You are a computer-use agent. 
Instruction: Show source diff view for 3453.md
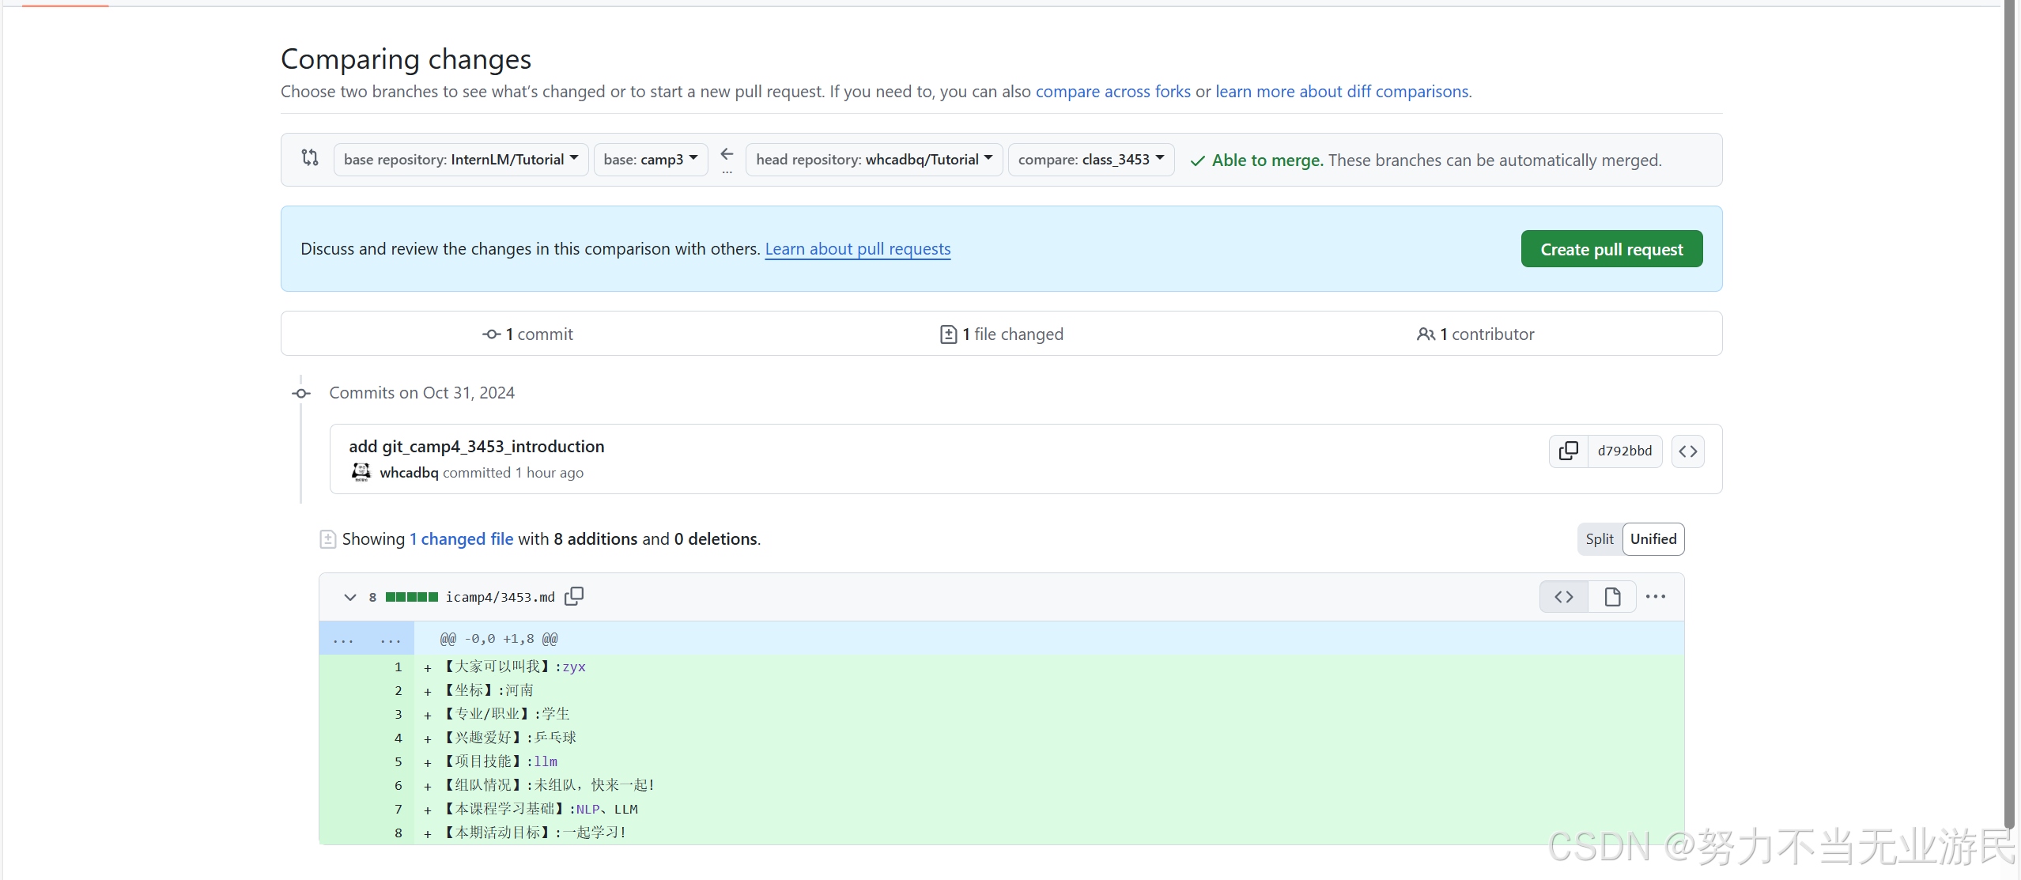coord(1563,597)
